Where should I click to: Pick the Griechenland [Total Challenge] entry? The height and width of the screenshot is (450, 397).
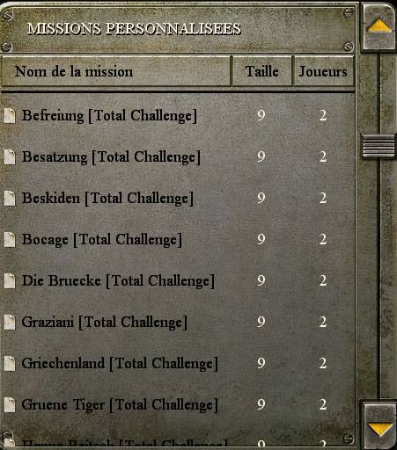[x=178, y=363]
